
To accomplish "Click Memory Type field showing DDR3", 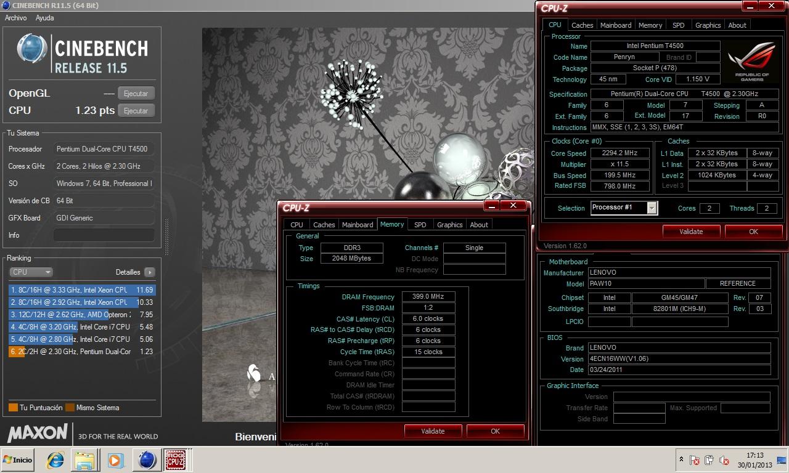I will click(352, 248).
